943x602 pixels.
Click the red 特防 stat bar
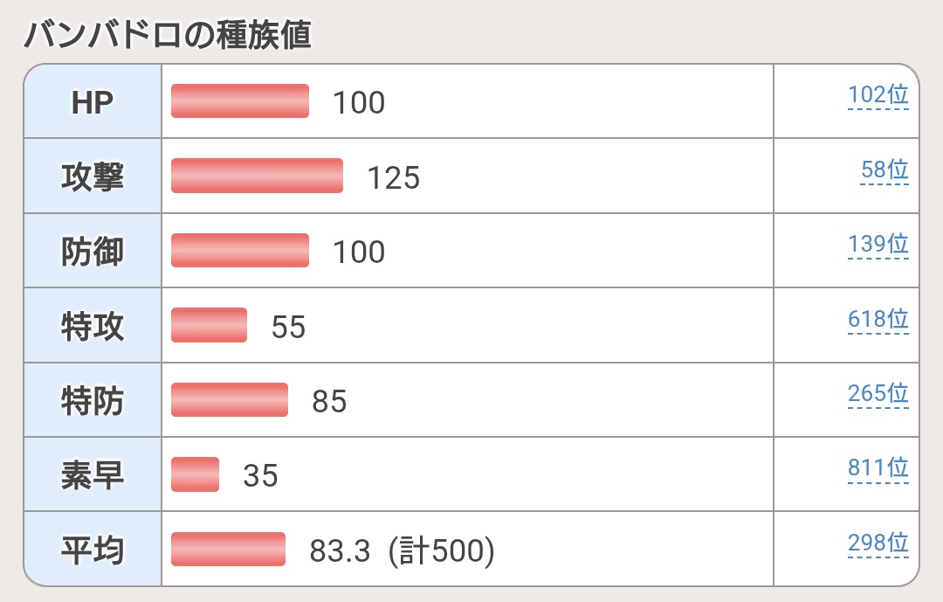pos(230,399)
